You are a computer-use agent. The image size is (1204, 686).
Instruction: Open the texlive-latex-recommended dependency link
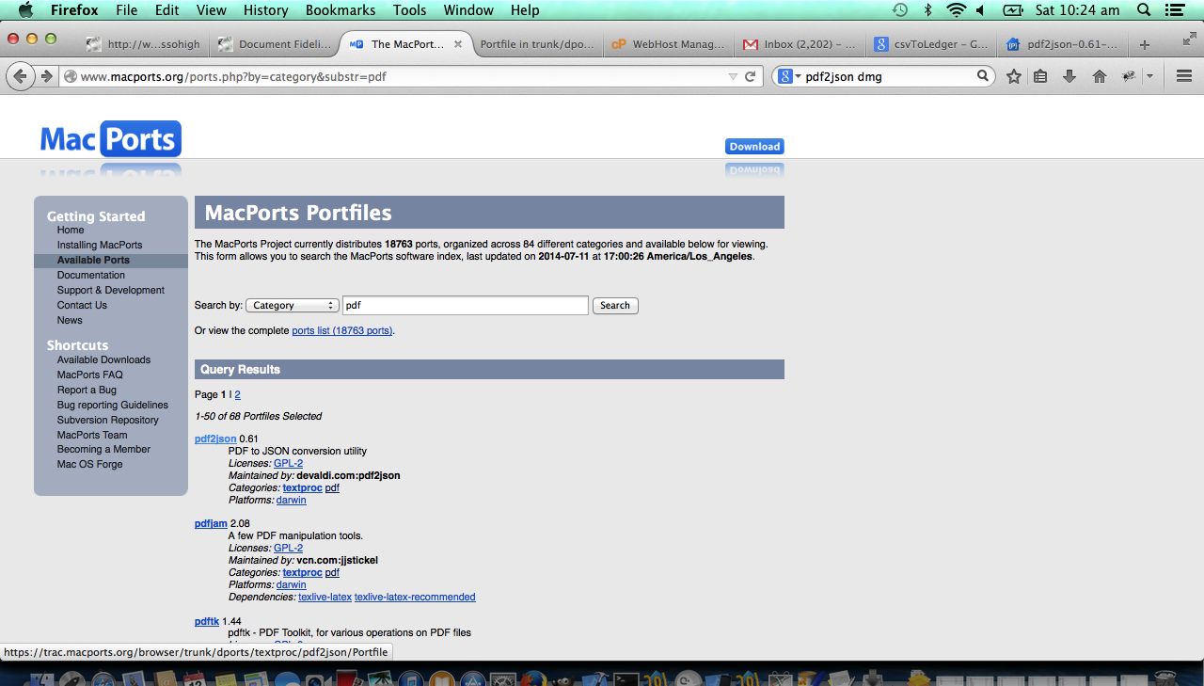coord(415,598)
